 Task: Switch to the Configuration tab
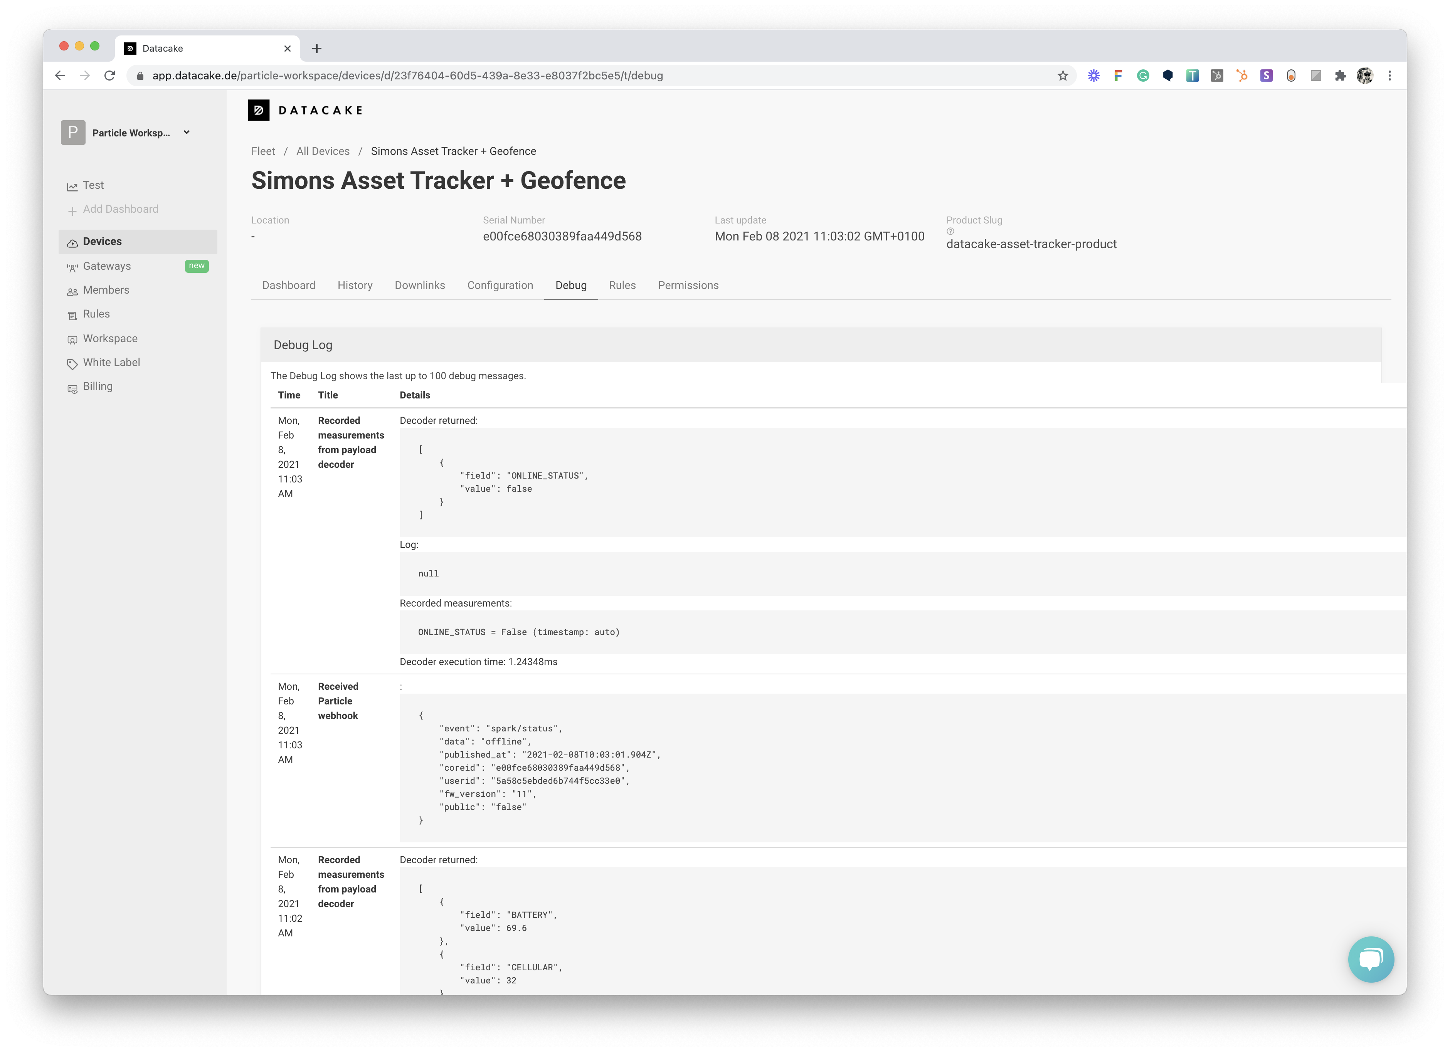click(499, 285)
